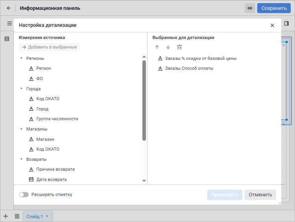Image resolution: width=295 pixels, height=222 pixels.
Task: Click the trash delete icon
Action: (x=179, y=47)
